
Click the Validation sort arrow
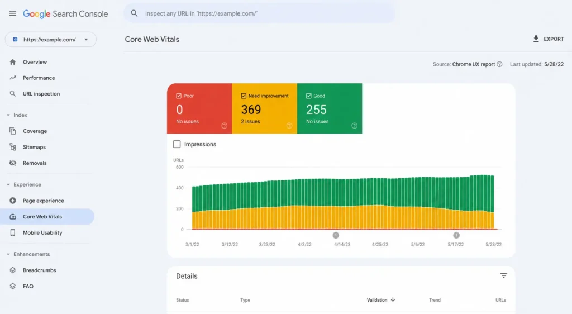pyautogui.click(x=393, y=300)
